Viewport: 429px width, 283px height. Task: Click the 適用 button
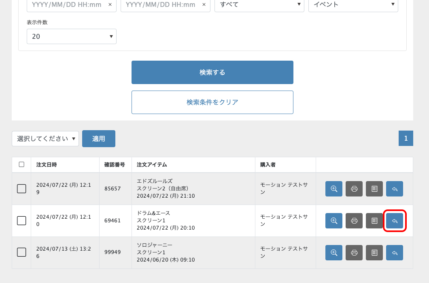(x=98, y=139)
